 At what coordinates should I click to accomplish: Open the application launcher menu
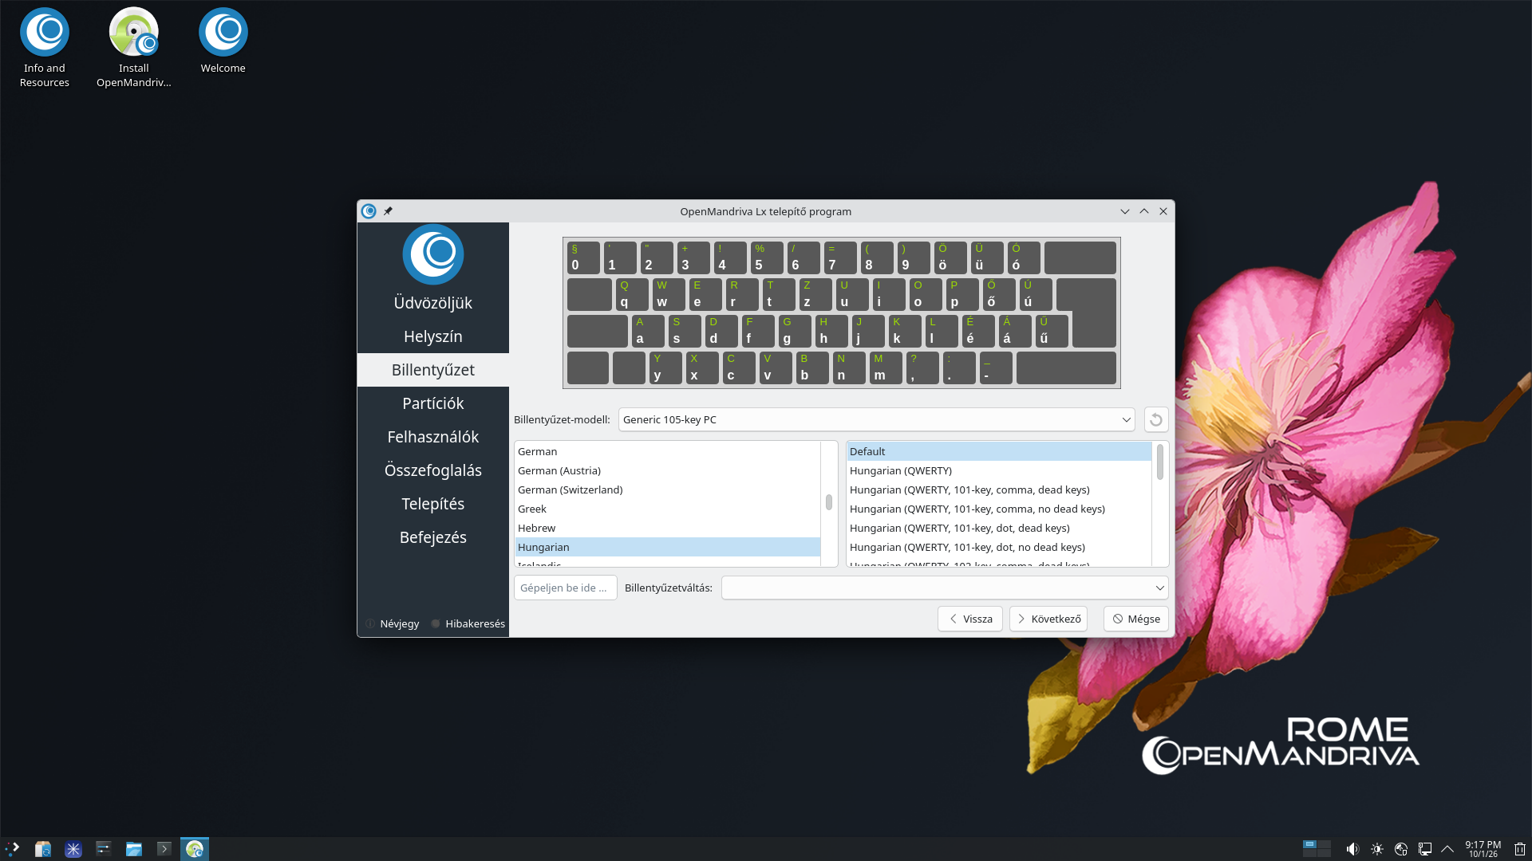point(12,849)
